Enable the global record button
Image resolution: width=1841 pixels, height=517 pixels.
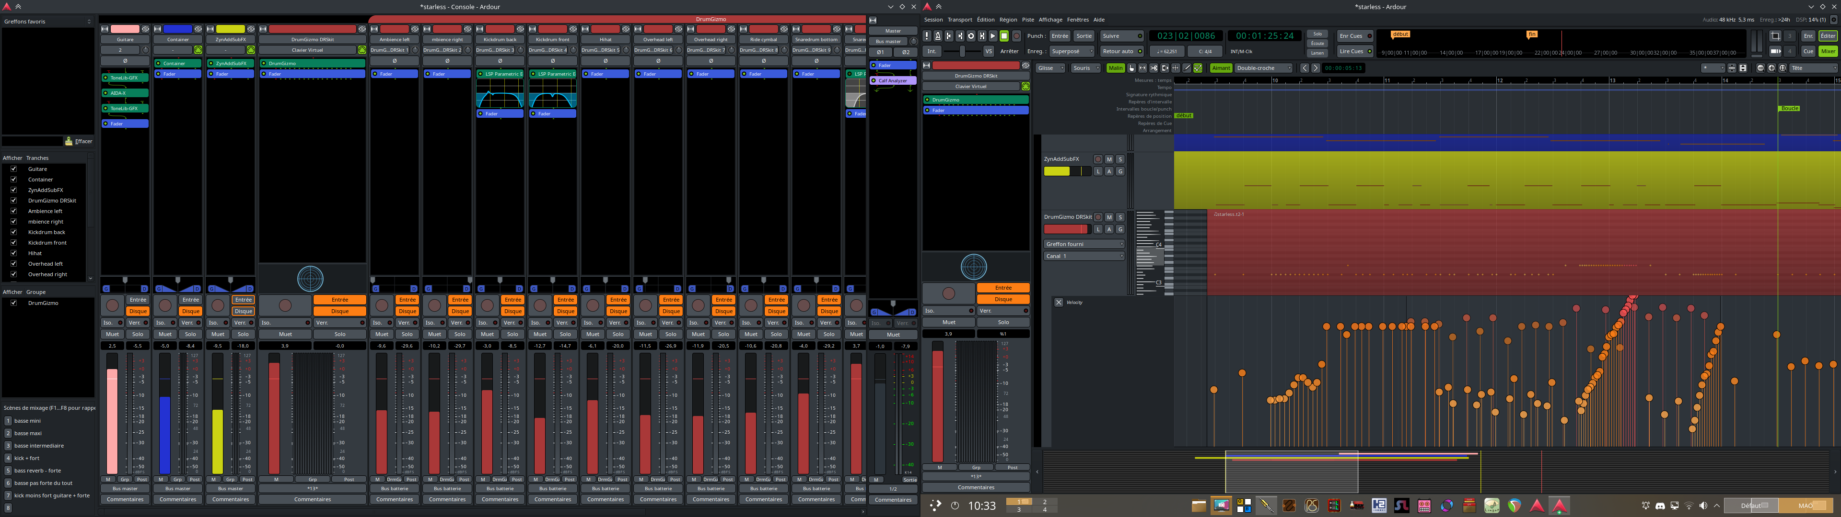1016,36
